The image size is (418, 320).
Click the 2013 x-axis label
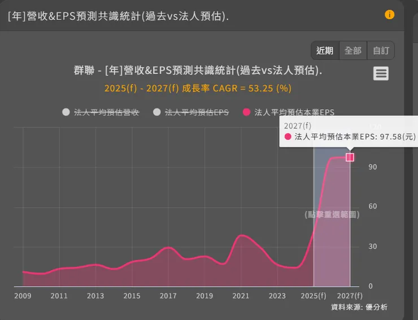(x=95, y=296)
